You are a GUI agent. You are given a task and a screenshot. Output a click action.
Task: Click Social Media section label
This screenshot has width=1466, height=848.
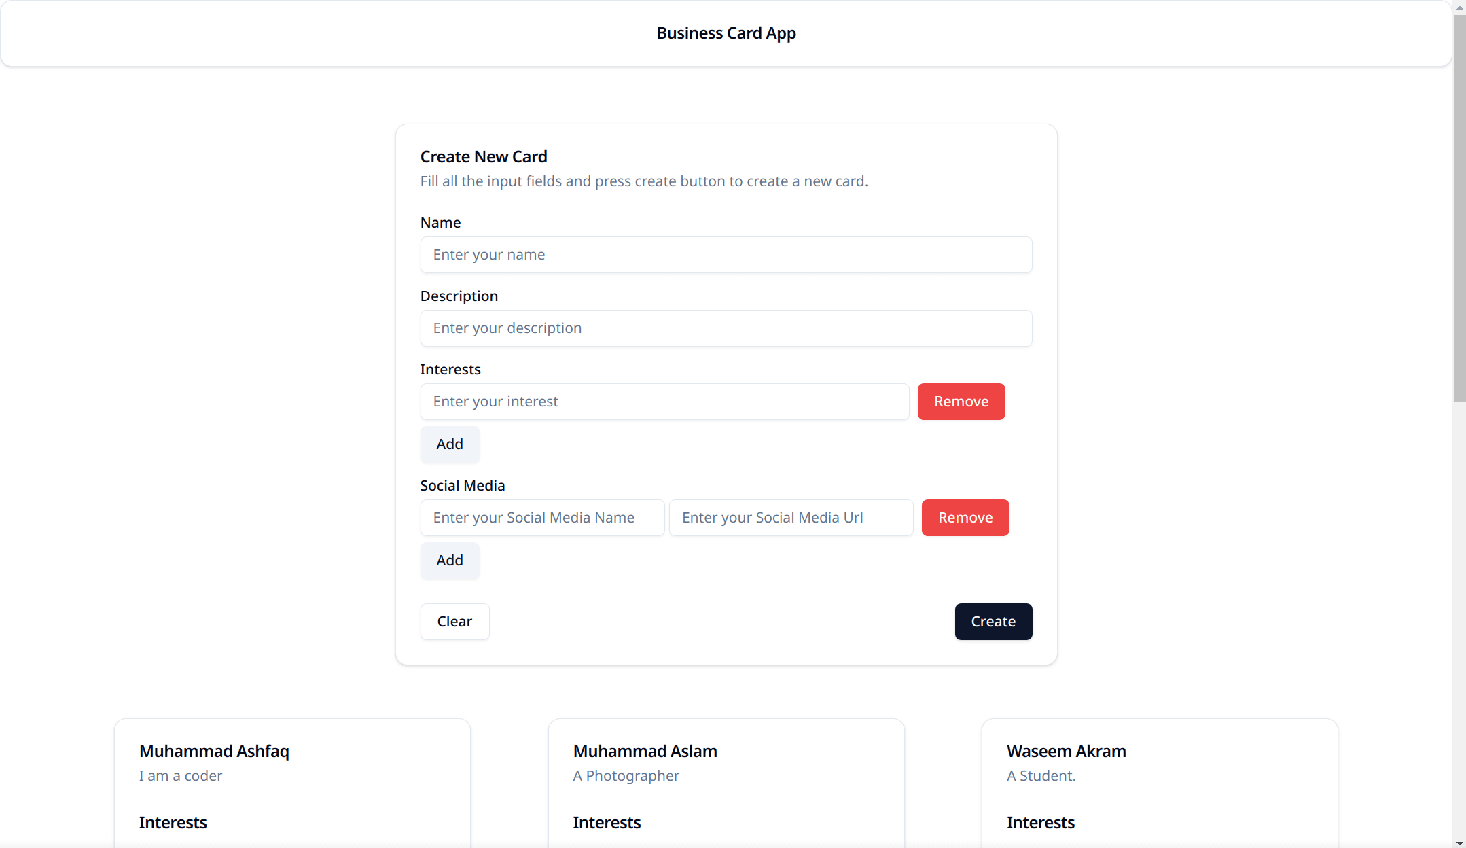(463, 486)
